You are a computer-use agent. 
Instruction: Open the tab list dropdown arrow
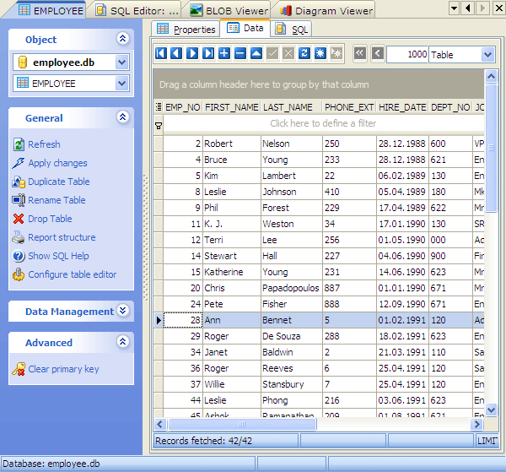455,8
